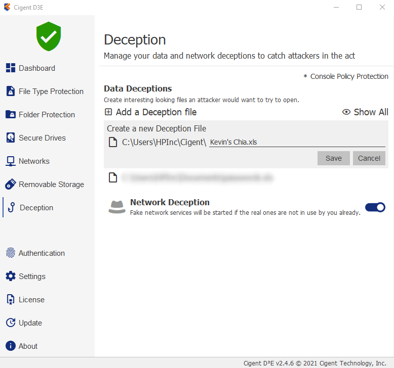This screenshot has height=368, width=394.
Task: Click the Folder Protection locked-folder icon
Action: point(11,114)
